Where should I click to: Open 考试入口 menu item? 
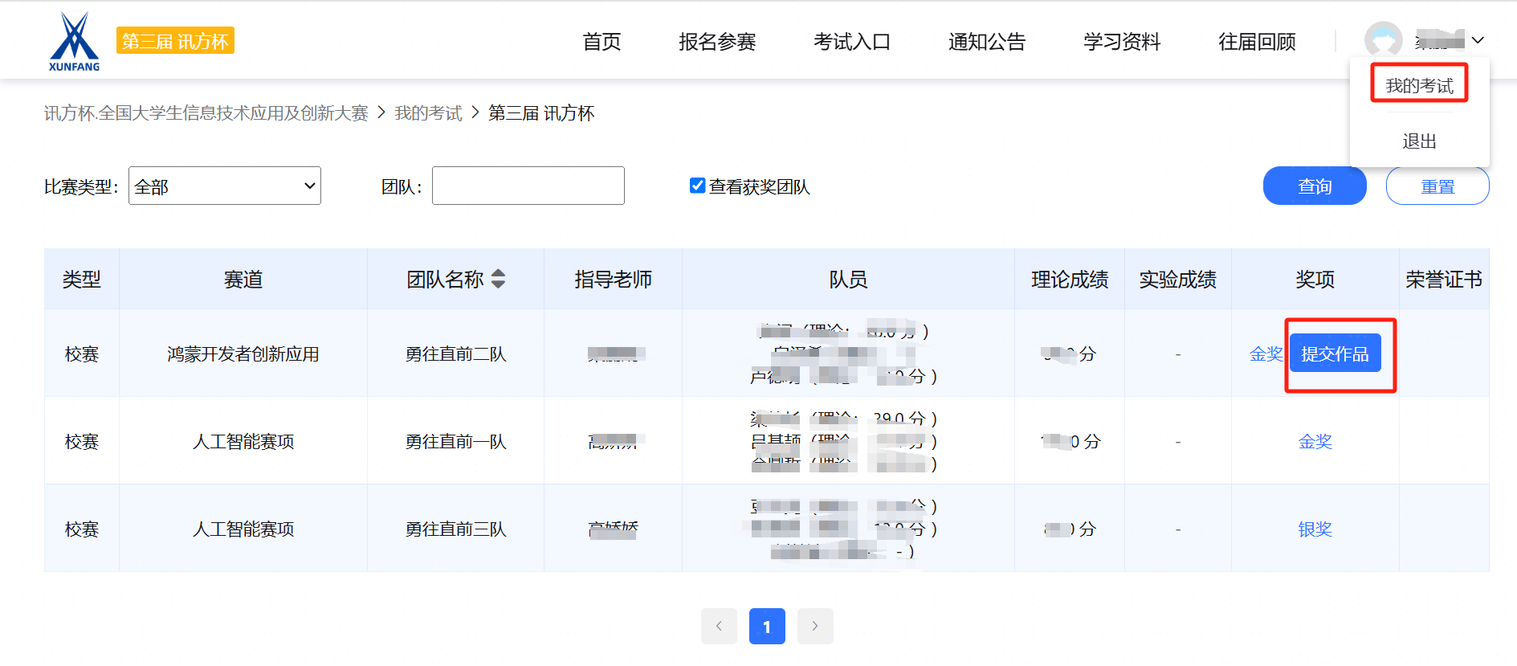pyautogui.click(x=852, y=42)
